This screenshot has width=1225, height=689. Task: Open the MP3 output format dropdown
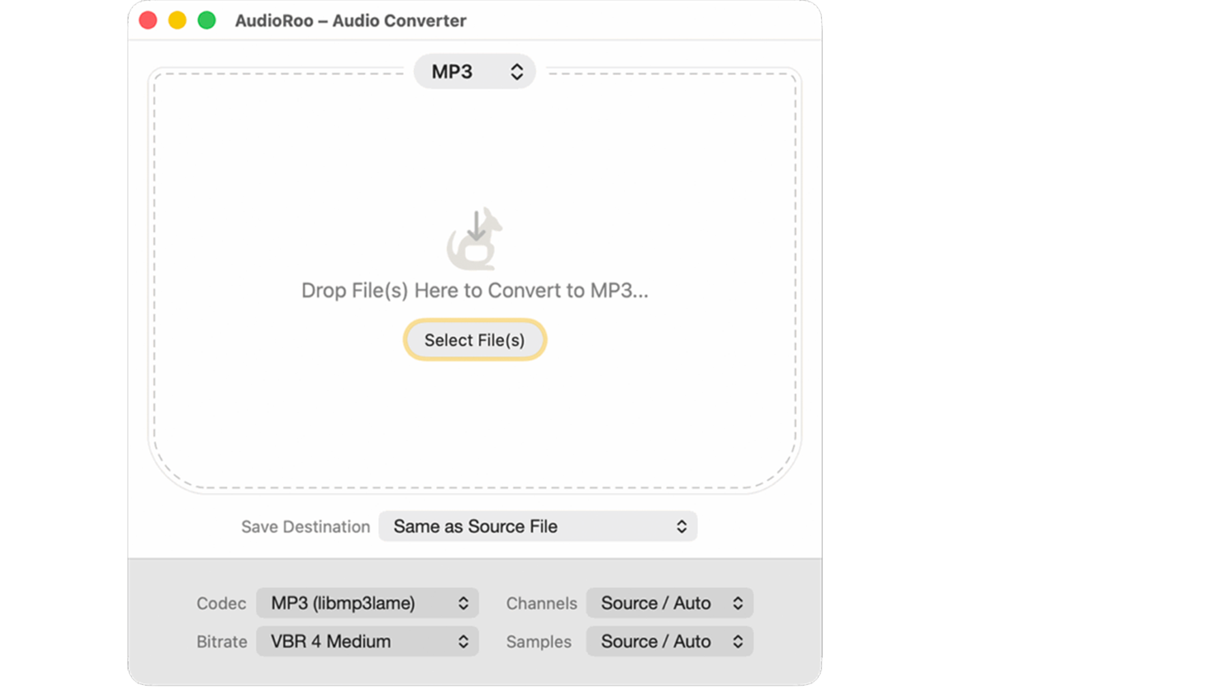coord(474,71)
